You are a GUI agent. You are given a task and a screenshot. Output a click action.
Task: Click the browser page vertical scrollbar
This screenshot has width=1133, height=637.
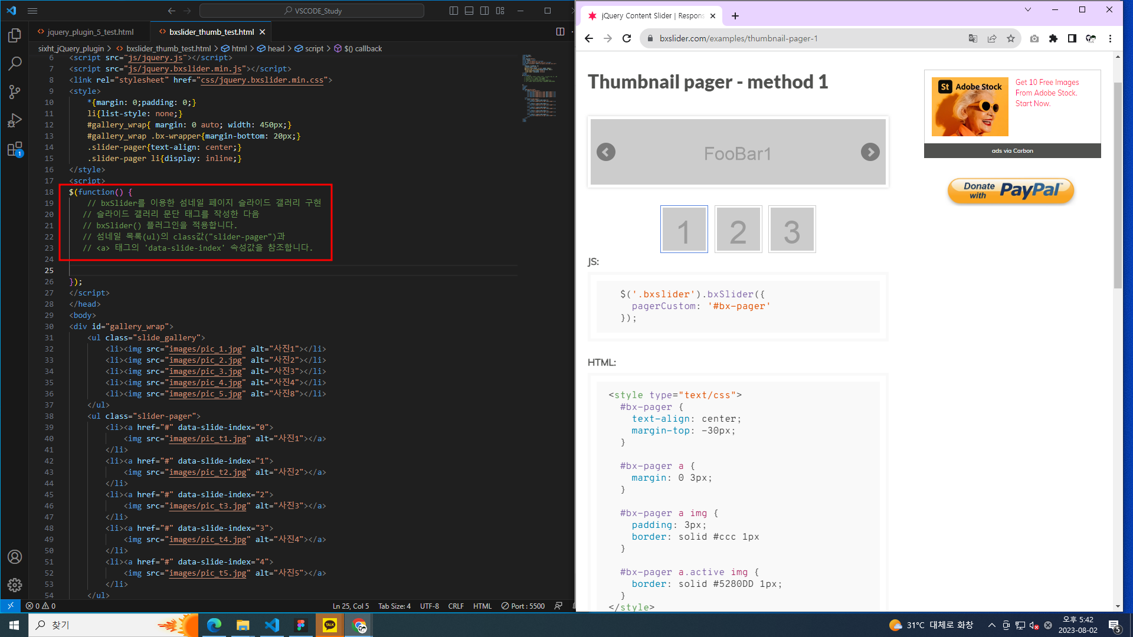click(x=1118, y=186)
